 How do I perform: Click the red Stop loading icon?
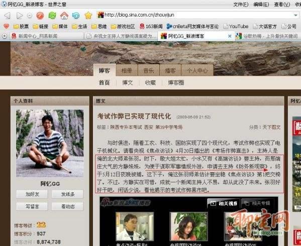[x=40, y=16]
